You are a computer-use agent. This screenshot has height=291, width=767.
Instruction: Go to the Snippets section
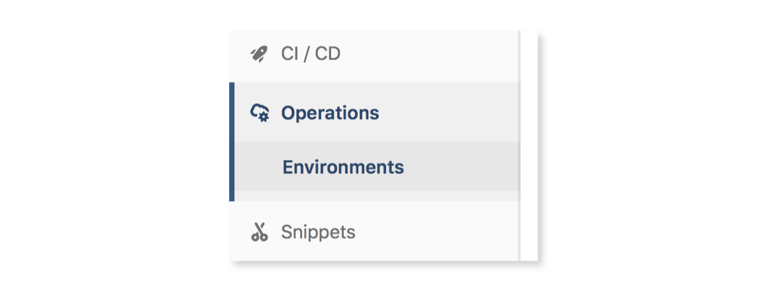[374, 231]
